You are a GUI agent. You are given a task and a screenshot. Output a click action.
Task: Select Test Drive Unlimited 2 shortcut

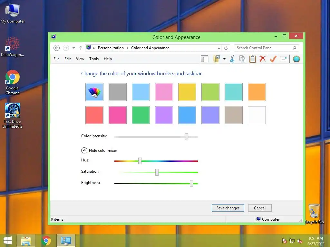(13, 115)
